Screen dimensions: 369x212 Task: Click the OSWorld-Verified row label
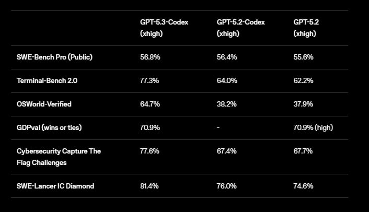[x=44, y=104]
